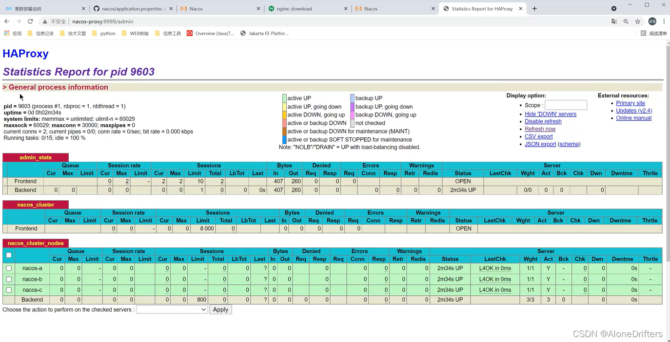Close the nginx: download tab
This screenshot has width=670, height=342.
(x=346, y=9)
